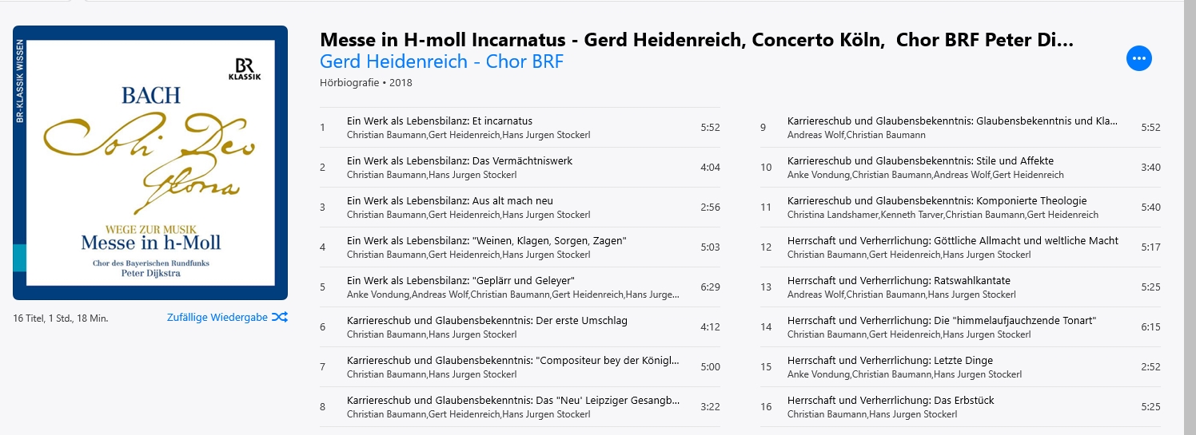The height and width of the screenshot is (435, 1196).
Task: Play track 4 "Weinen, Klagen, Sorgen, Zagen"
Action: 520,247
